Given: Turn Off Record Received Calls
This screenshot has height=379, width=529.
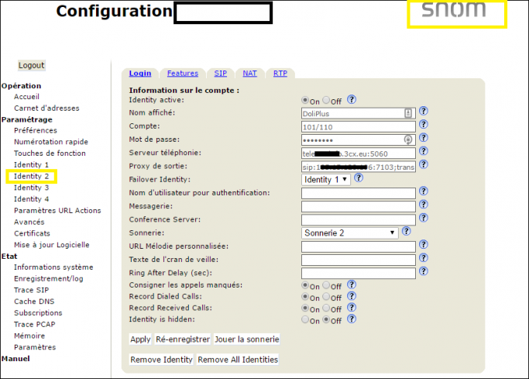Looking at the screenshot, I should [326, 308].
